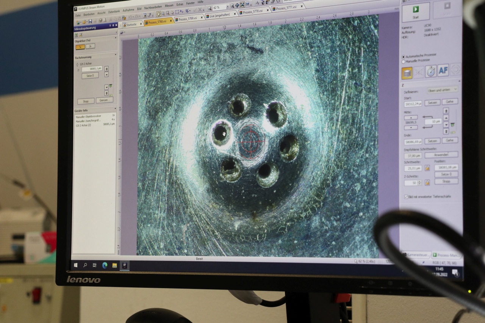
Task: Click fast-up double arrow in Tischsteuerung
Action: 106,69
